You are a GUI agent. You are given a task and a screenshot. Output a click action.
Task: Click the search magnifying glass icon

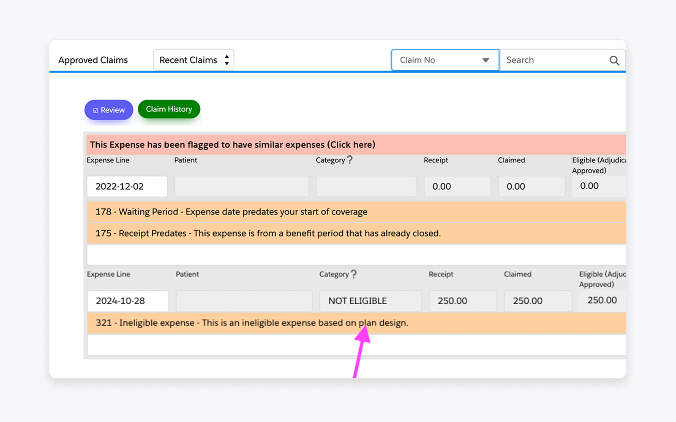pos(614,60)
